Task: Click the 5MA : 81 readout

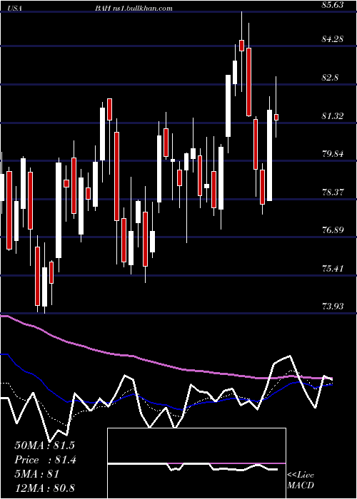Action: tap(37, 474)
